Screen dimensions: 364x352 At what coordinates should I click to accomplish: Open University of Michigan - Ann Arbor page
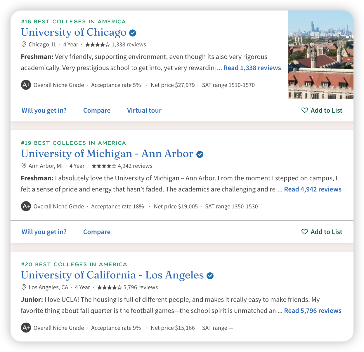click(107, 154)
